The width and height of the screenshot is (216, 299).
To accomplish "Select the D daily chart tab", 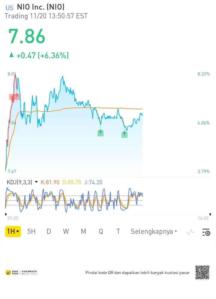I will pyautogui.click(x=49, y=231).
